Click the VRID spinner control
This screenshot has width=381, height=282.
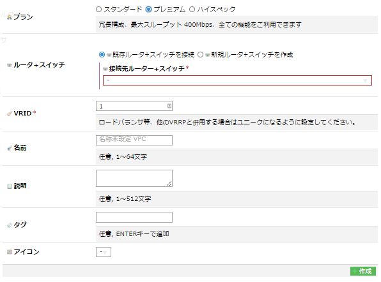point(169,106)
